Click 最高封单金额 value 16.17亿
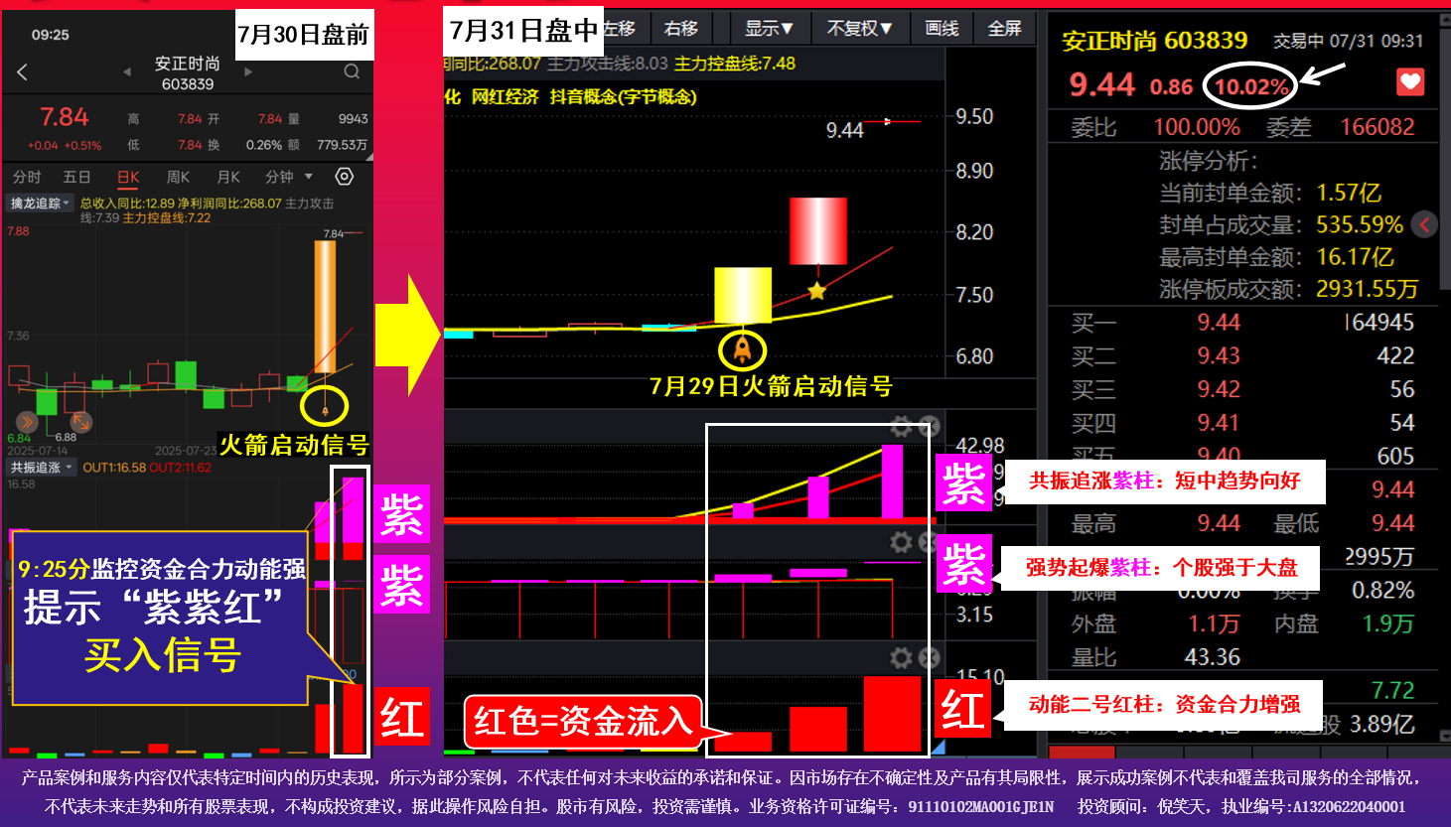1451x827 pixels. (1355, 257)
